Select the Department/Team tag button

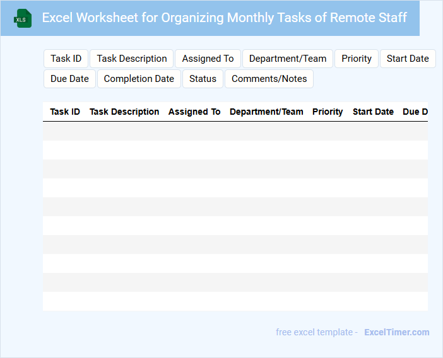pyautogui.click(x=288, y=59)
